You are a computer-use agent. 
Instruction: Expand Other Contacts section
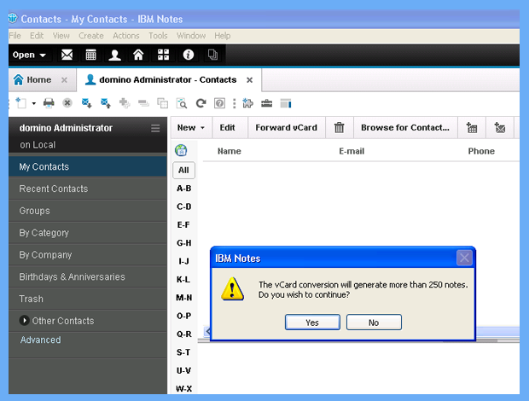[24, 321]
